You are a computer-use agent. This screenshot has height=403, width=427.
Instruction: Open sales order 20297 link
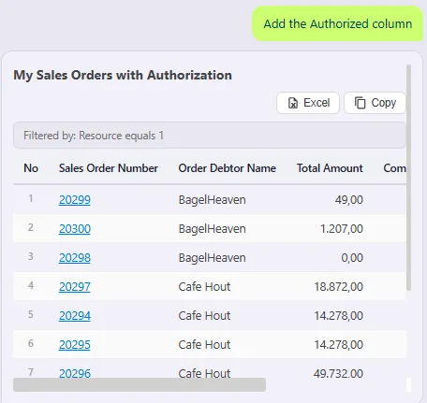[75, 287]
